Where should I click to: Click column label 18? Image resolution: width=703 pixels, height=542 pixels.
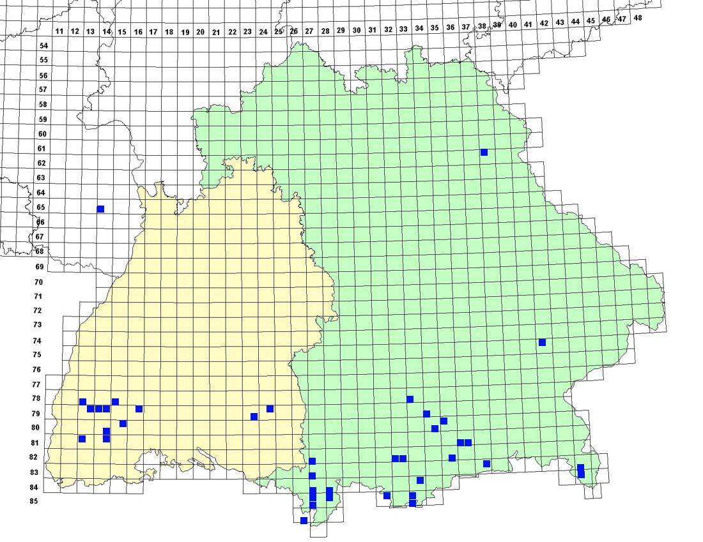(169, 32)
